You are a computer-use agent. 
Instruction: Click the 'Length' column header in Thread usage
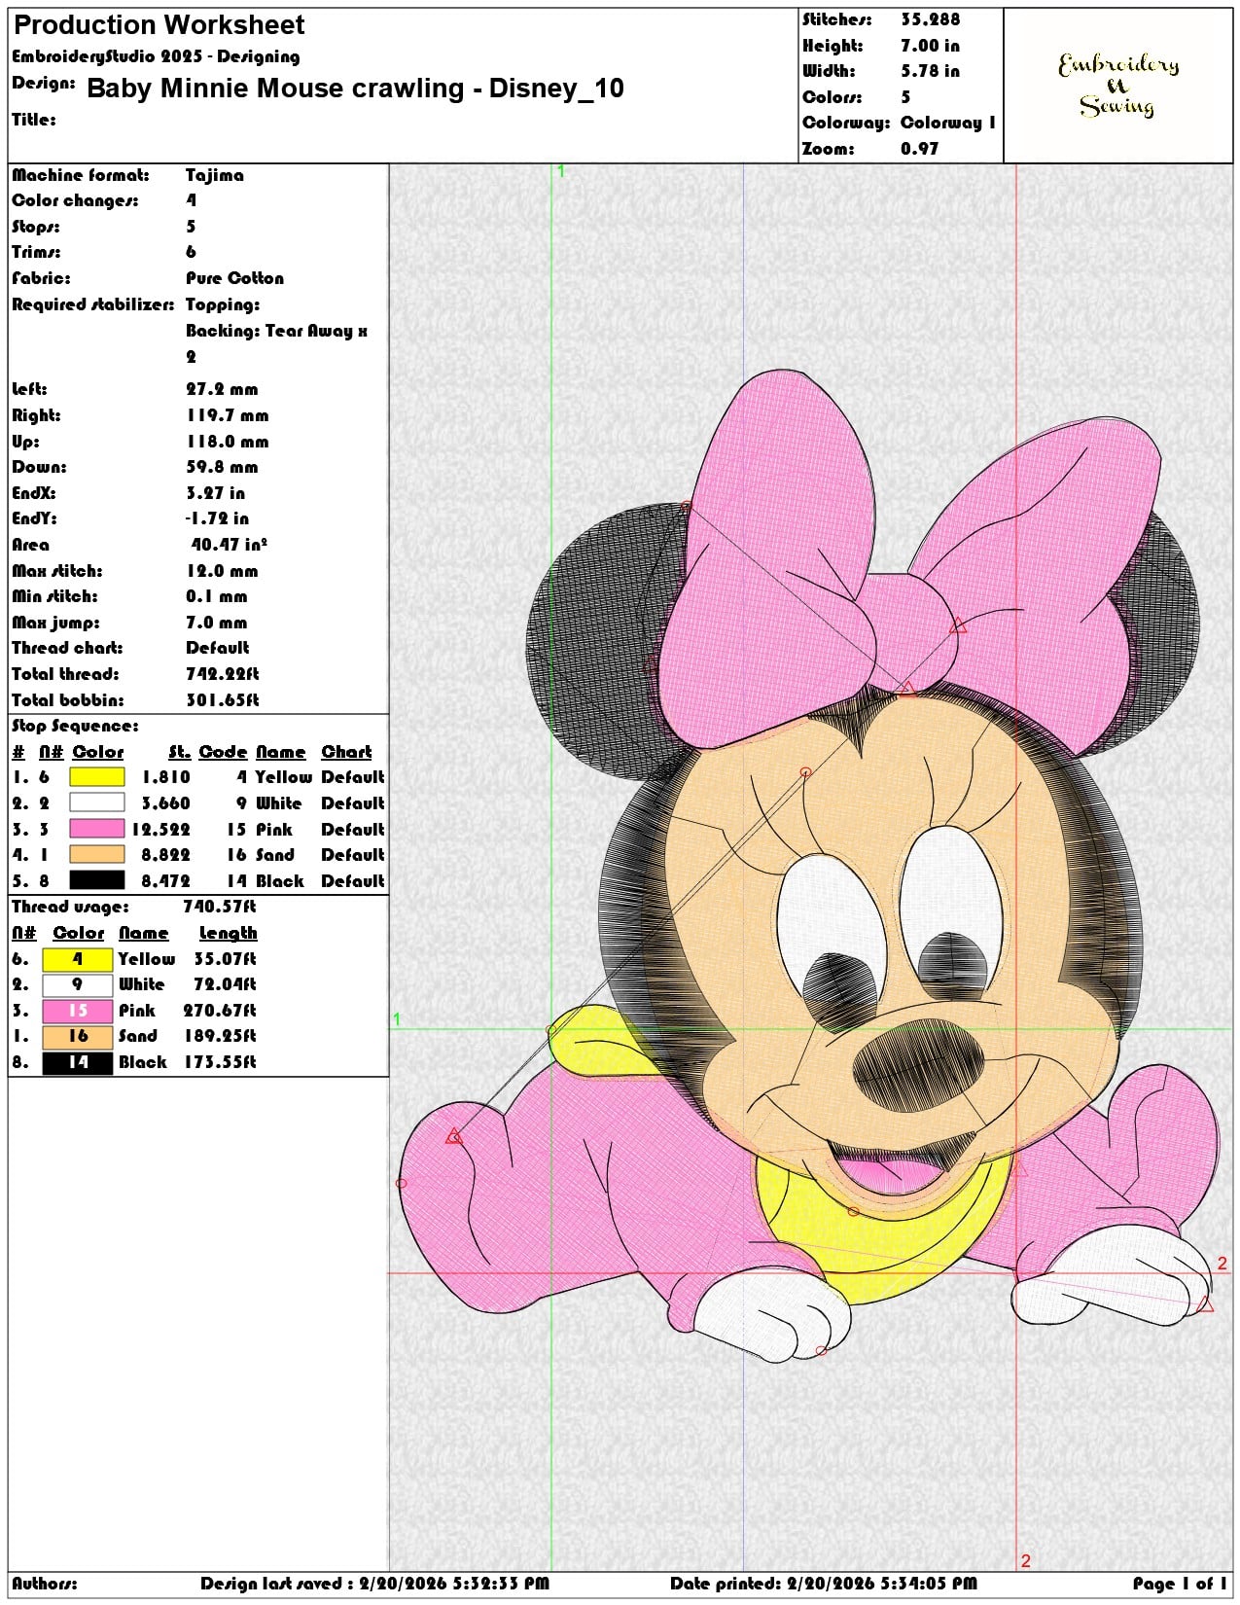point(228,933)
